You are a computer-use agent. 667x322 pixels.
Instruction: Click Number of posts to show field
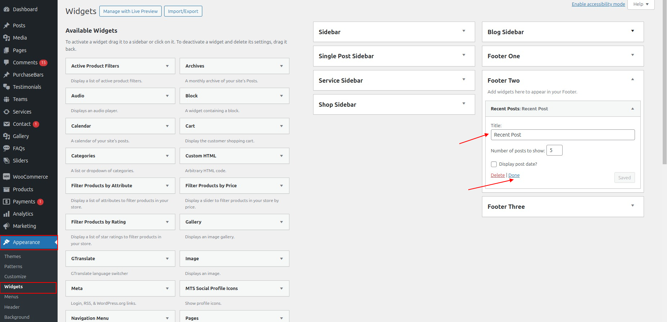554,150
